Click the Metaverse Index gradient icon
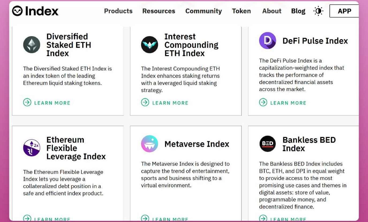 pos(150,144)
